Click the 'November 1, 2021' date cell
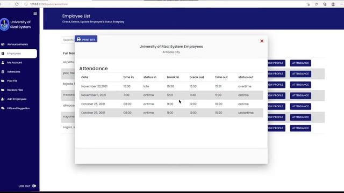The height and width of the screenshot is (193, 344). [x=94, y=95]
